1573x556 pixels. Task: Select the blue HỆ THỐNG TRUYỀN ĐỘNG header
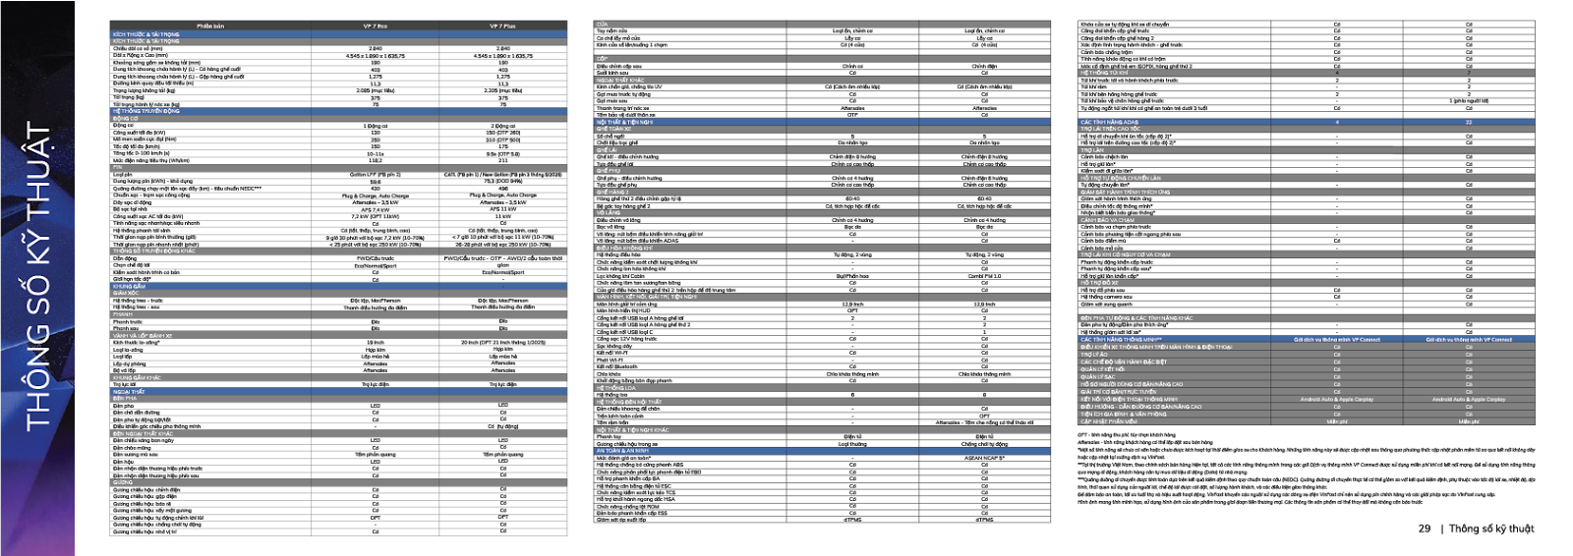(146, 112)
